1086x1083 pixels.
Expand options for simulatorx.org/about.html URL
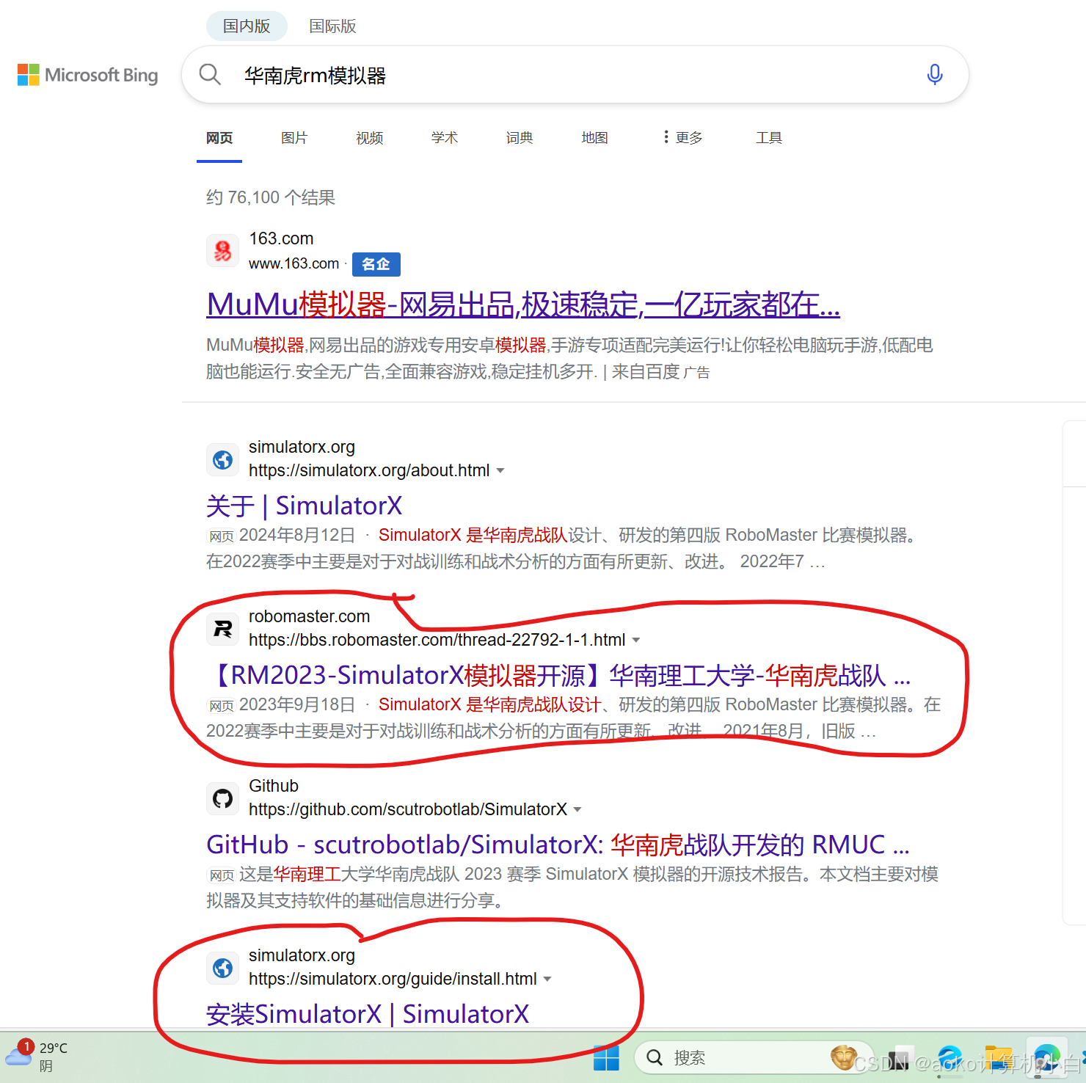[x=500, y=471]
